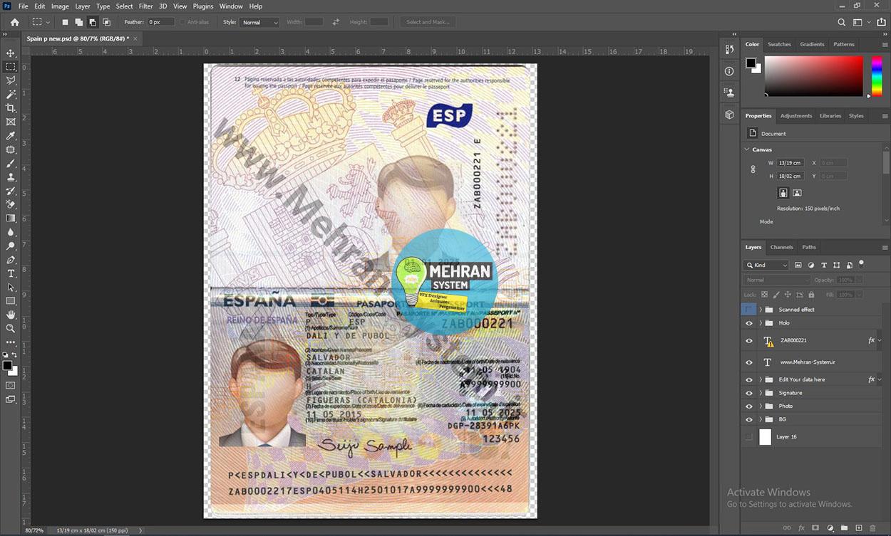Image resolution: width=891 pixels, height=536 pixels.
Task: Click the canvas width input field
Action: click(790, 163)
